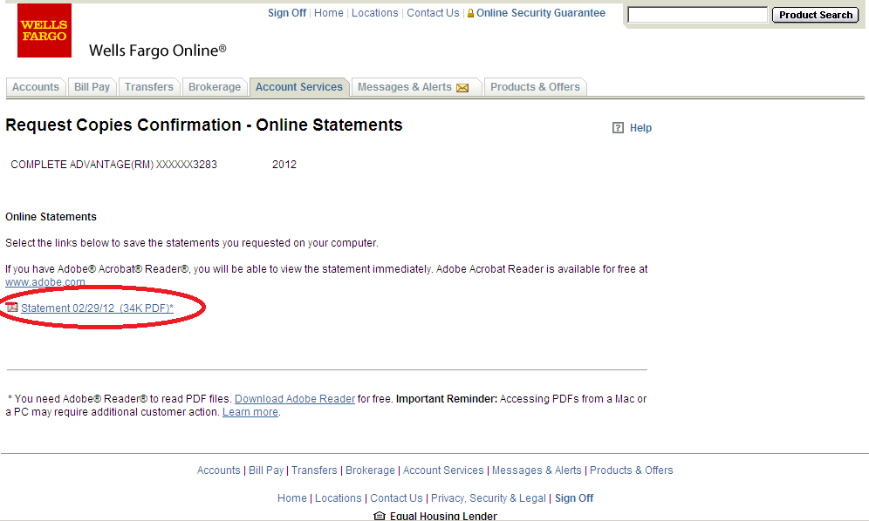Open the Statement 02/29/12 PDF link
Screen dimensions: 869x521
coord(97,308)
